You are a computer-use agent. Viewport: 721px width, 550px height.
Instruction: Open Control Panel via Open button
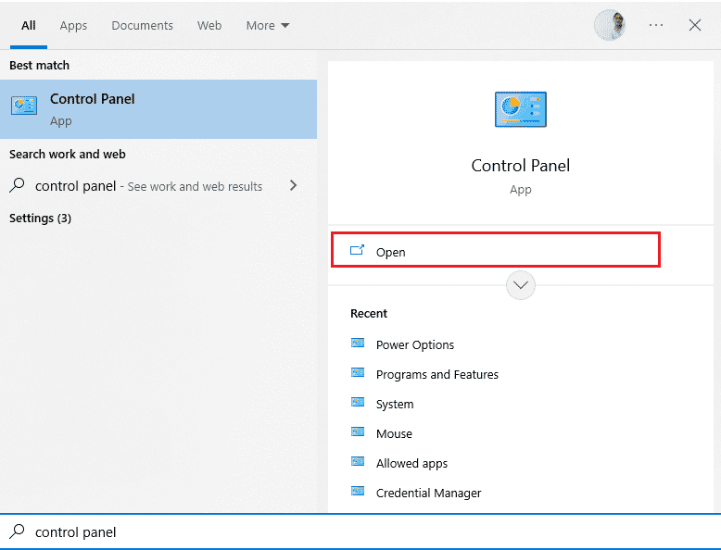pos(496,250)
